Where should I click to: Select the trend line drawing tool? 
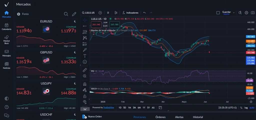(85, 26)
